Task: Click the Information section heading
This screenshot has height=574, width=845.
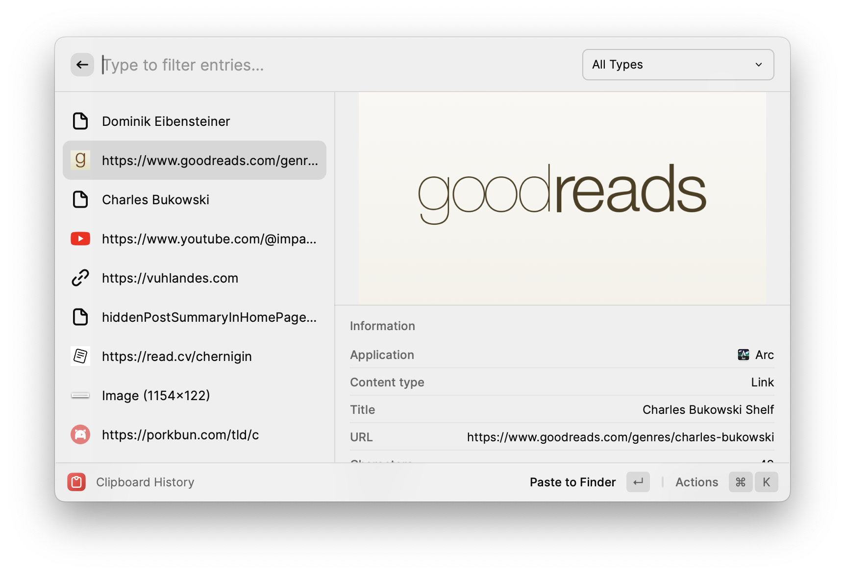Action: coord(382,326)
